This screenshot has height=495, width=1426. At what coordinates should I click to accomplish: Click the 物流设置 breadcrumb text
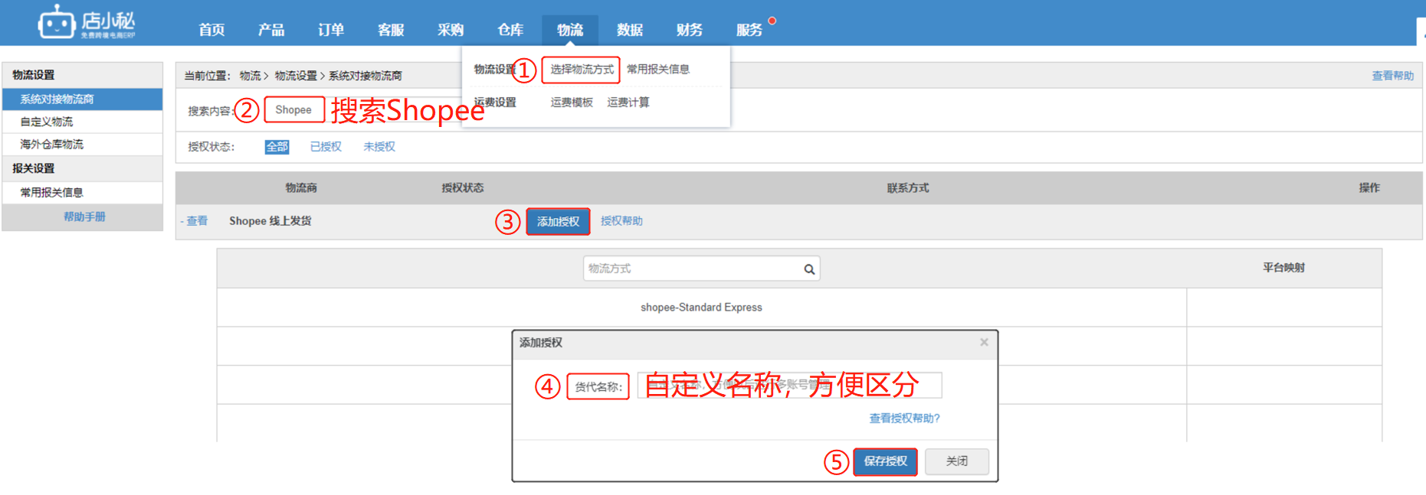point(296,76)
